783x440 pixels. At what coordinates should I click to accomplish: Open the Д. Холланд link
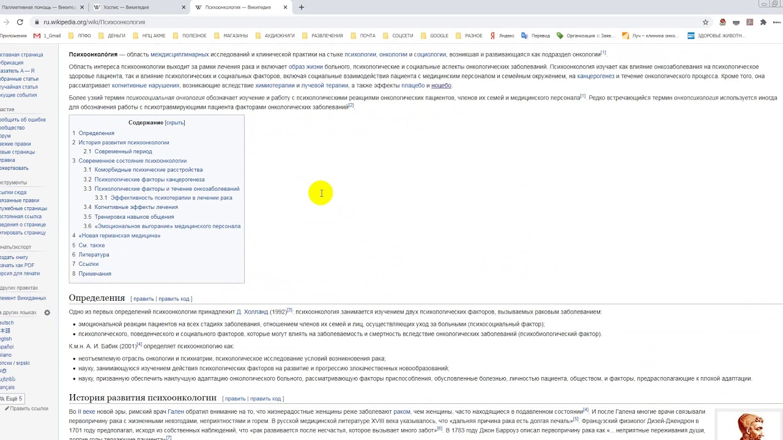click(x=252, y=312)
